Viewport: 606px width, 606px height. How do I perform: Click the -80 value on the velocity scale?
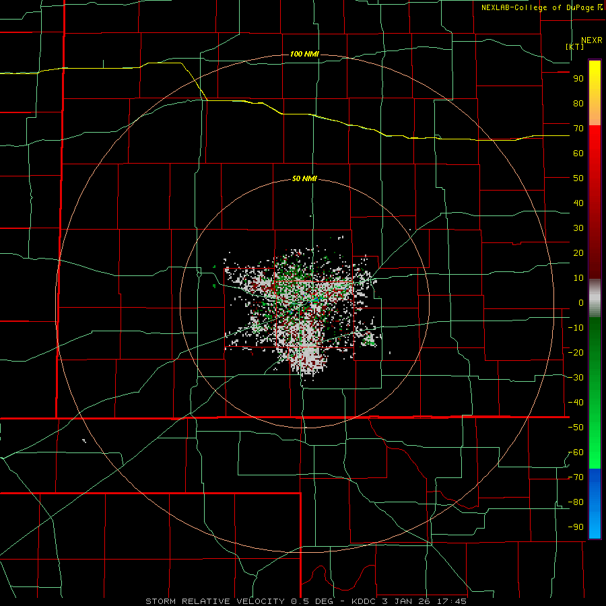pyautogui.click(x=576, y=502)
